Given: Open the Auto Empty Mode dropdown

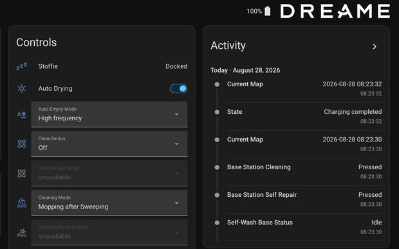Looking at the screenshot, I should point(109,115).
